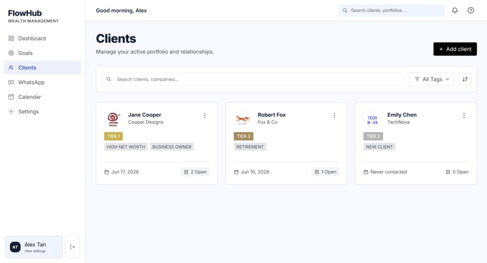Click the FlowHub logo title
Image resolution: width=487 pixels, height=263 pixels.
click(x=25, y=13)
